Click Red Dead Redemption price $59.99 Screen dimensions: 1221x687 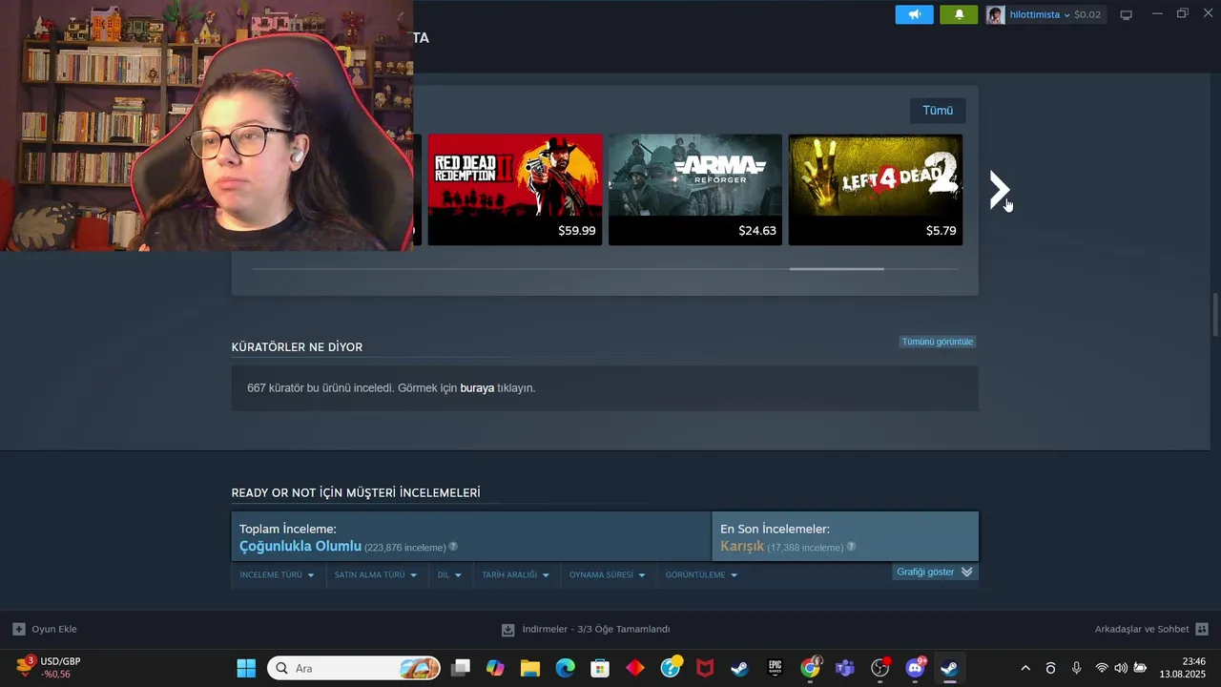coord(576,231)
